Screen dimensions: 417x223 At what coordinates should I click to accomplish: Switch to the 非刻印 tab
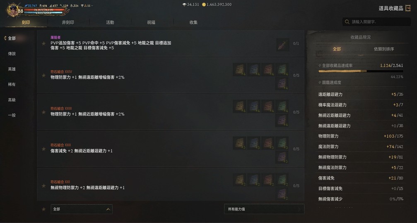tap(68, 22)
